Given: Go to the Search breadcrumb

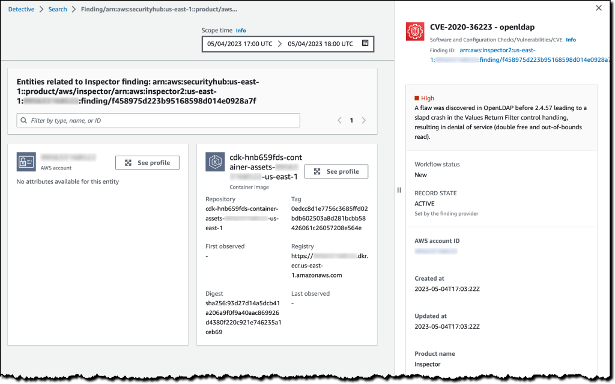Looking at the screenshot, I should 58,9.
